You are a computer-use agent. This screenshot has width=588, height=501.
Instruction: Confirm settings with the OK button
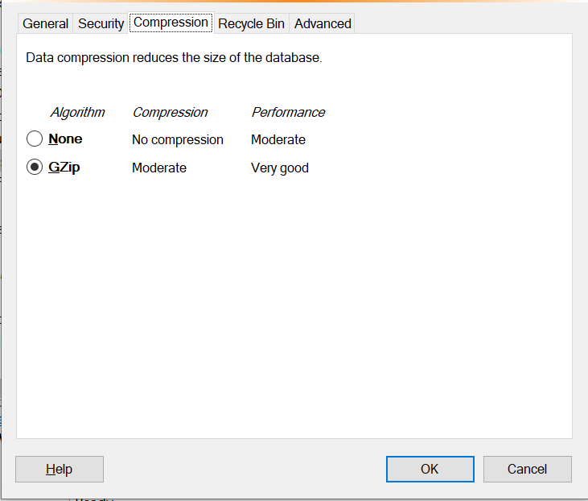(430, 469)
